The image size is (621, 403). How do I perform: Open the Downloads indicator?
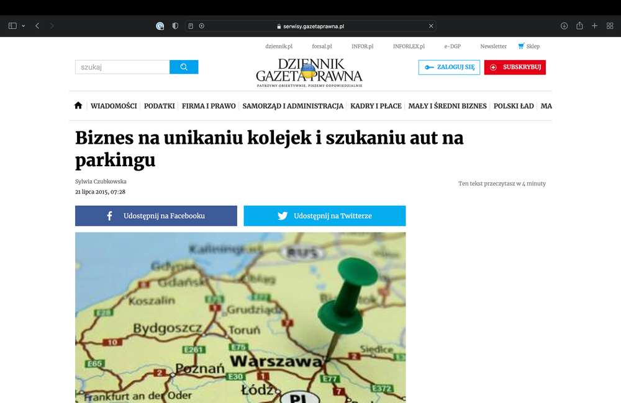coord(564,25)
